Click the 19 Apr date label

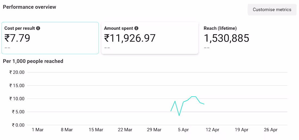241,130
